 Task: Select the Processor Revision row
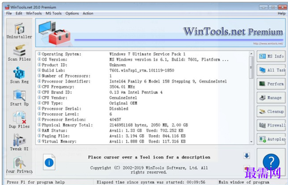[x=142, y=120]
